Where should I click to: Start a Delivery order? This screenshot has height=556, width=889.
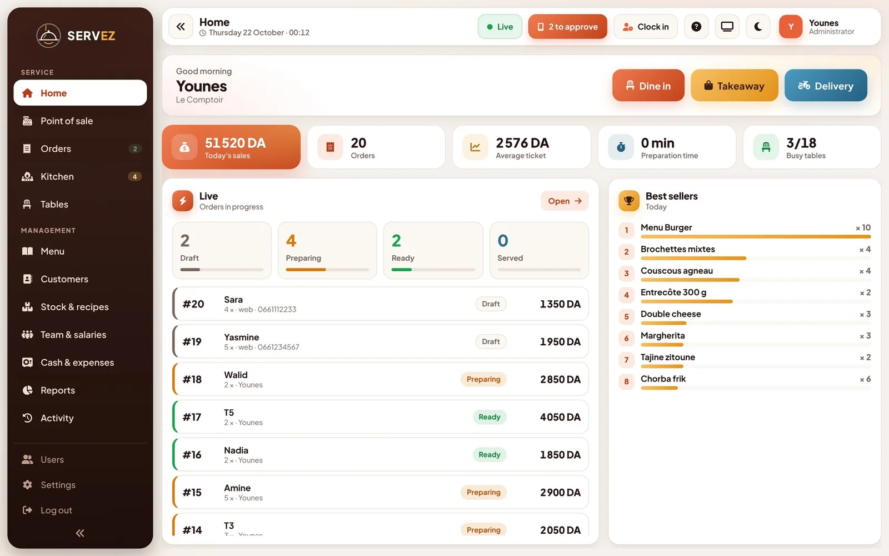pyautogui.click(x=826, y=86)
